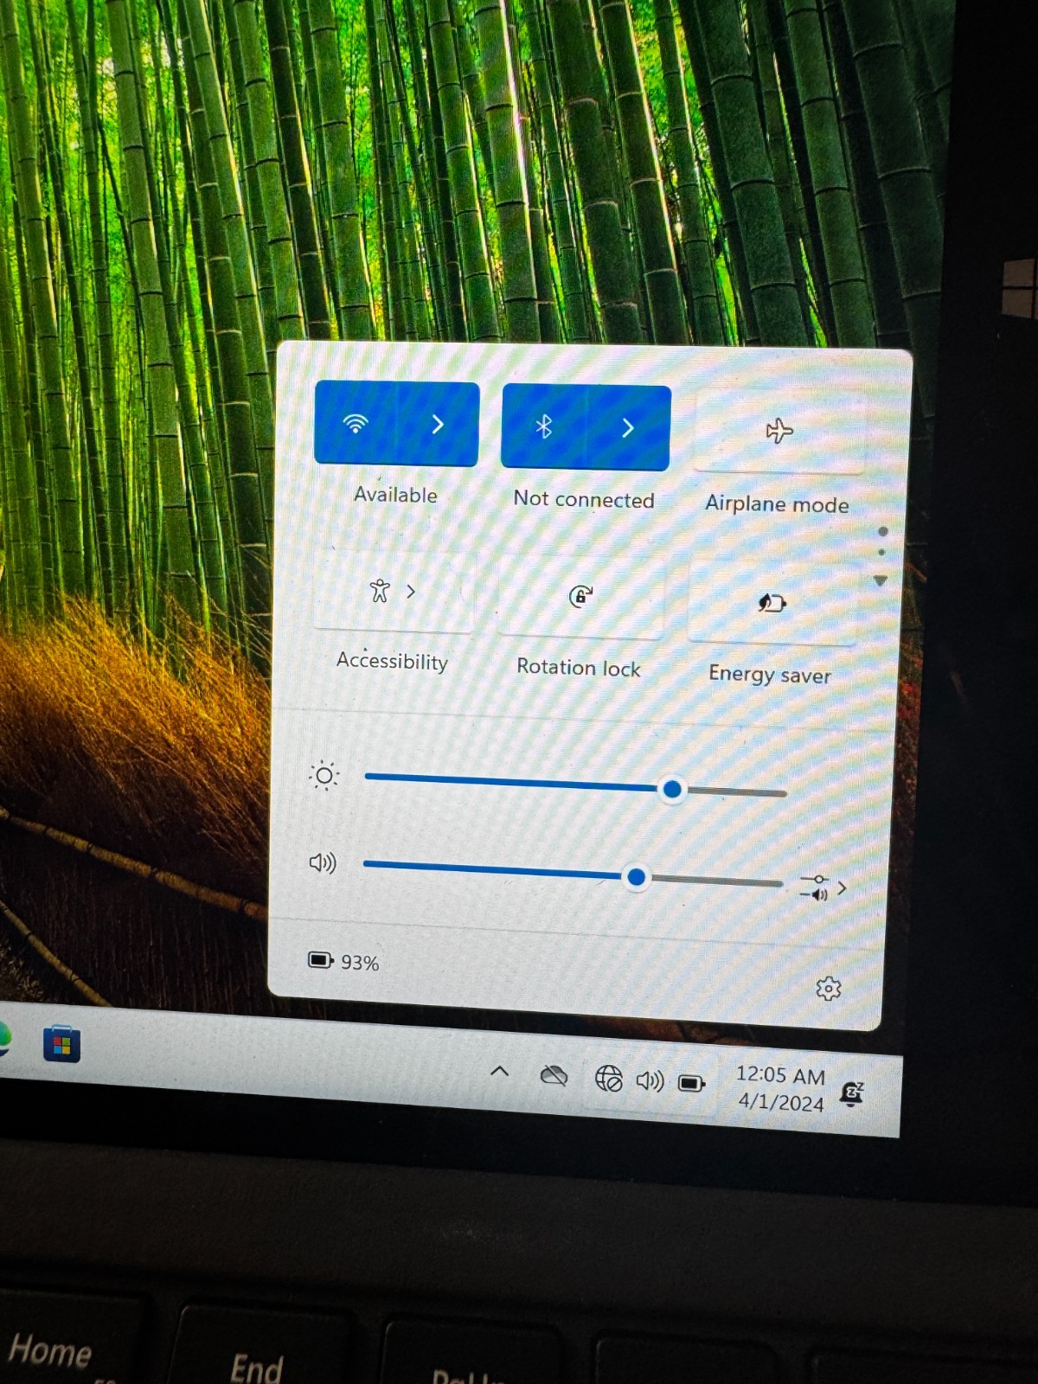
Task: Click the Not connected Bluetooth label
Action: tap(584, 499)
